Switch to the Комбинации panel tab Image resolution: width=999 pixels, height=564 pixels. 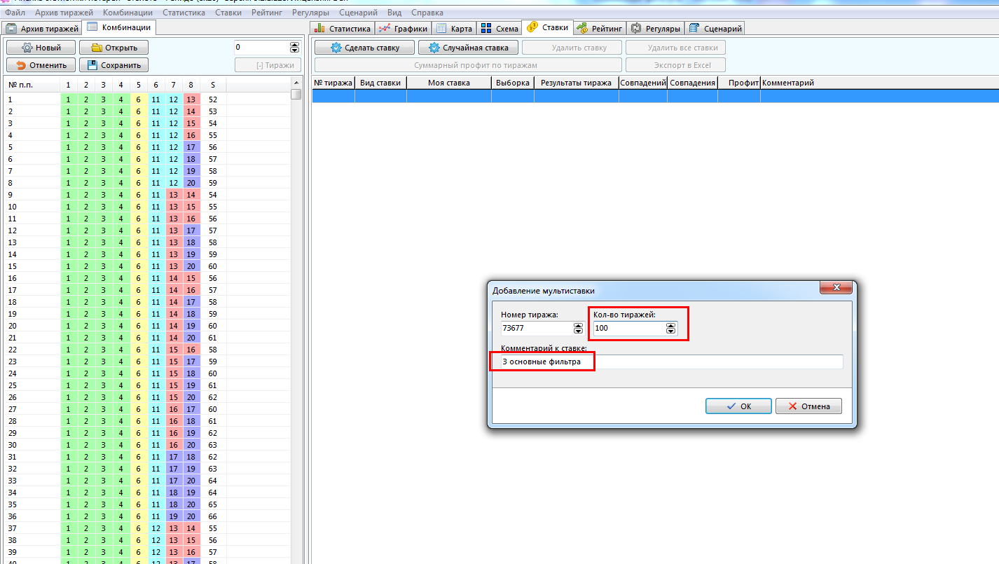tap(119, 27)
